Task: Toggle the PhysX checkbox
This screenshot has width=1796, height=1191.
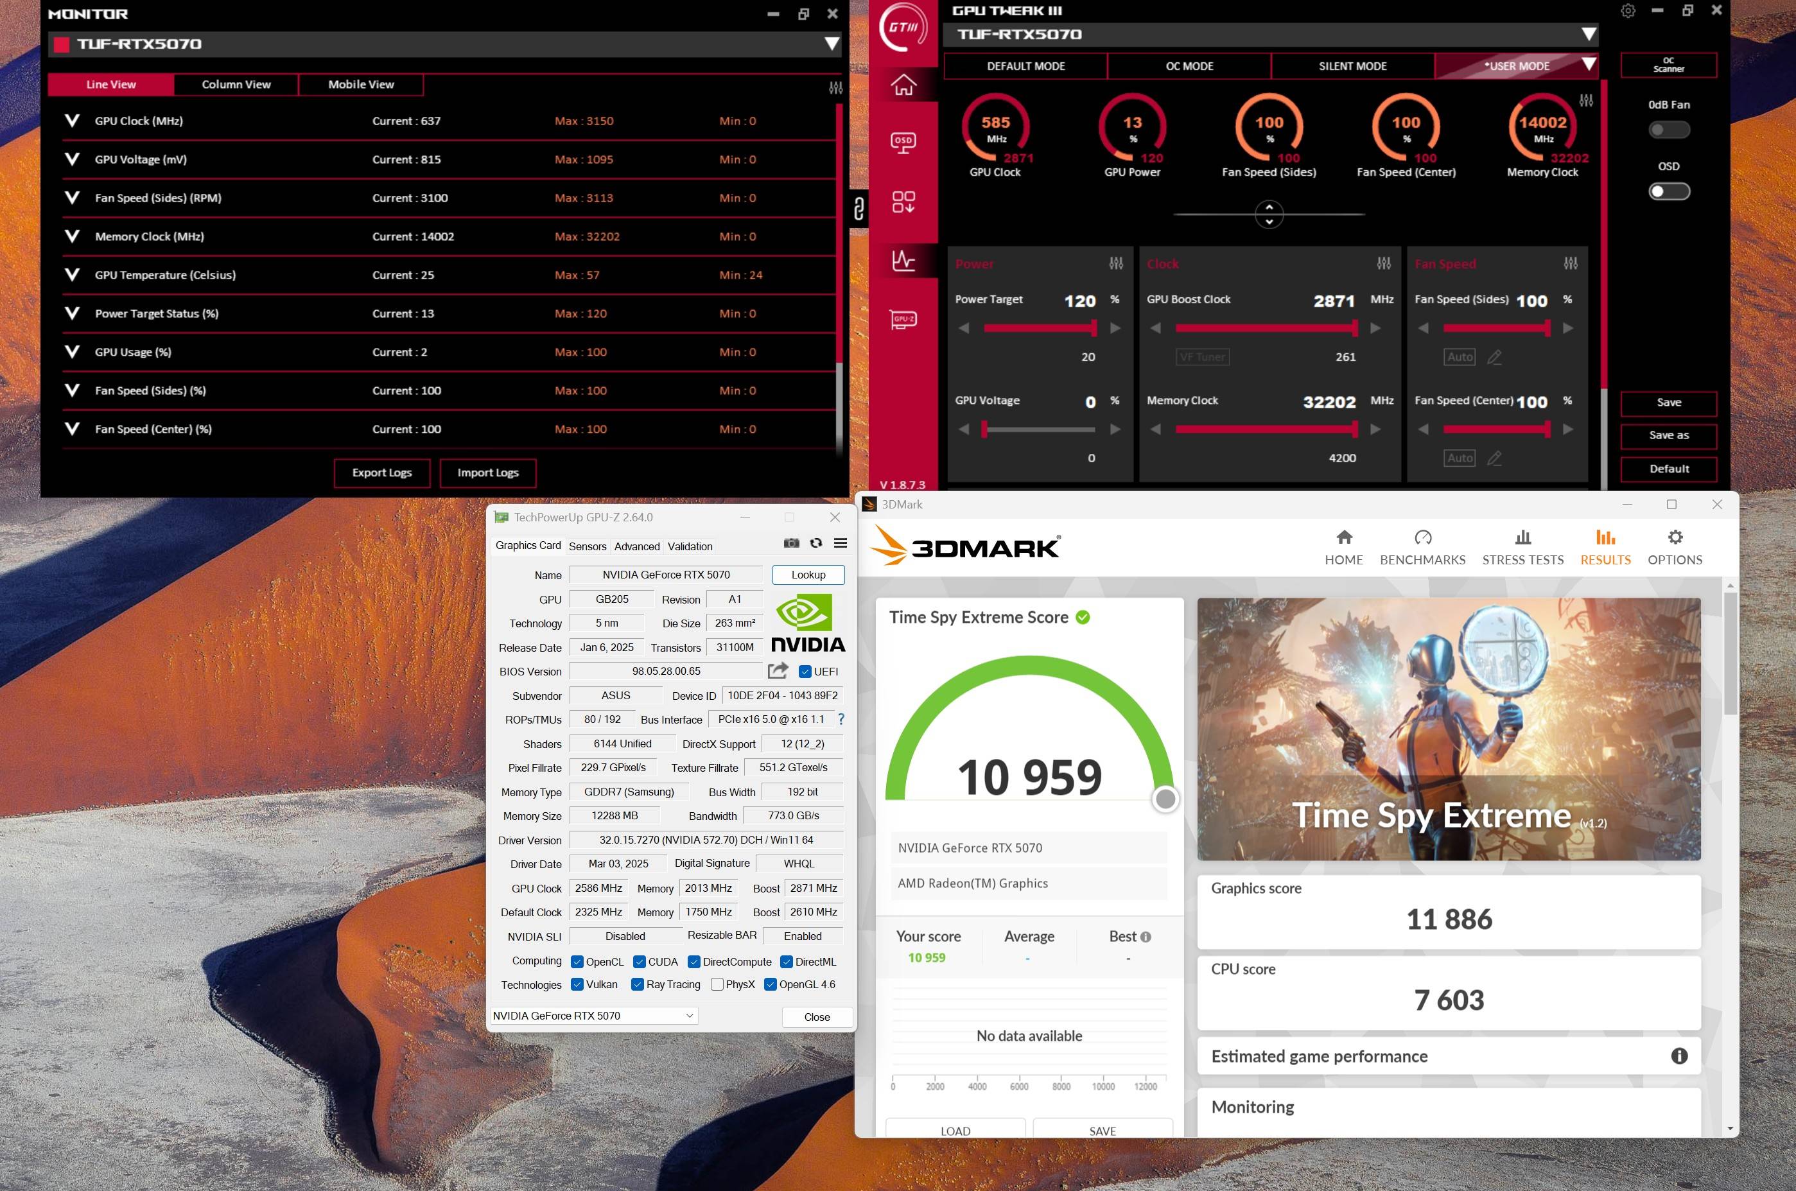Action: pos(717,984)
